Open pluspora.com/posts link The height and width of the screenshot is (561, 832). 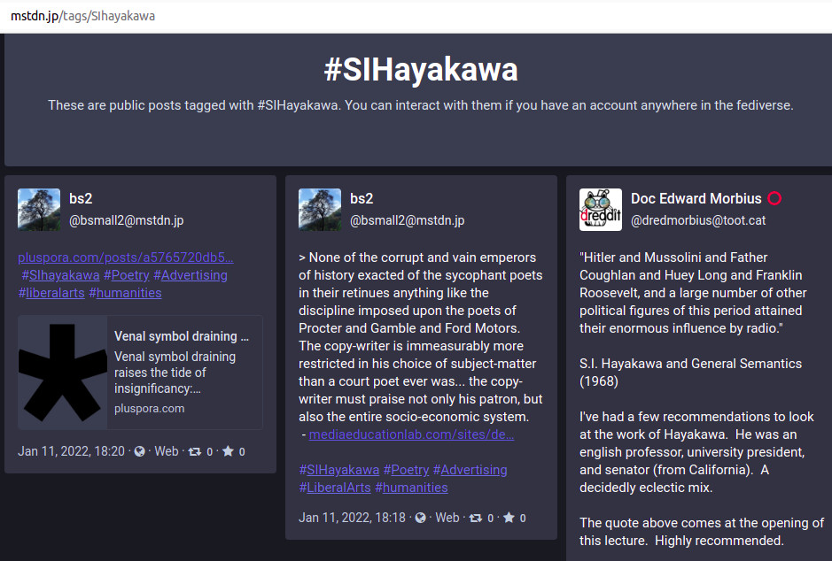point(126,257)
